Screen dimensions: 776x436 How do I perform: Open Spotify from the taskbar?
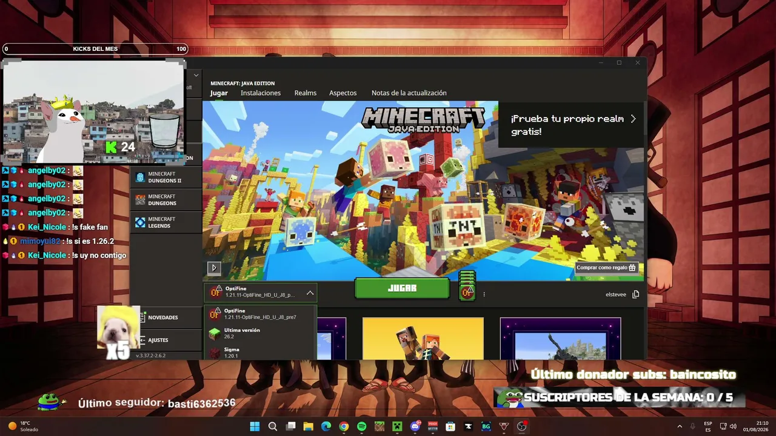coord(361,426)
